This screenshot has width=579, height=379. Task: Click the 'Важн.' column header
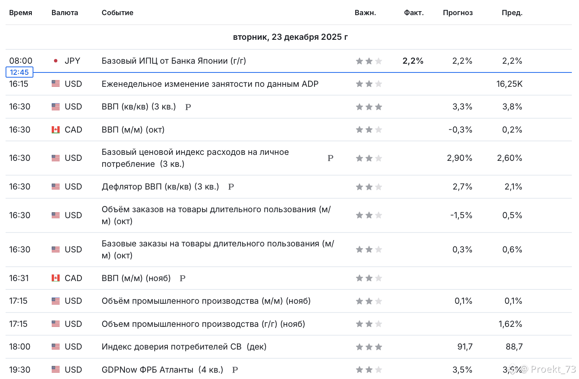(365, 13)
